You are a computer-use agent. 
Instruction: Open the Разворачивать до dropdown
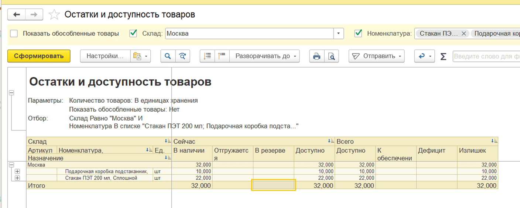(x=264, y=56)
